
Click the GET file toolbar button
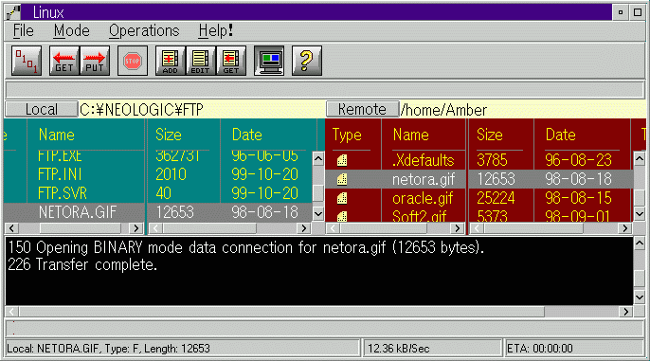tap(64, 61)
